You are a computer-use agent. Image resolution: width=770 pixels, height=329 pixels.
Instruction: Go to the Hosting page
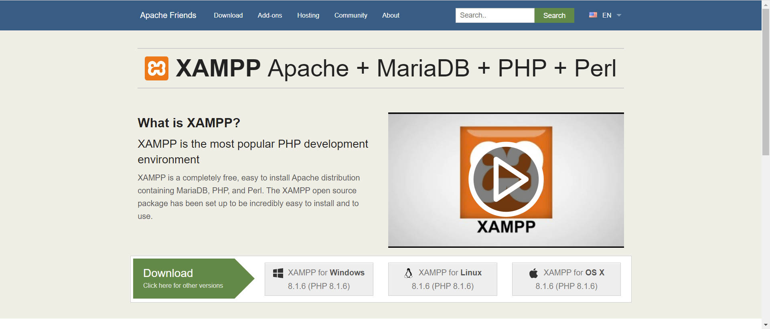click(308, 15)
